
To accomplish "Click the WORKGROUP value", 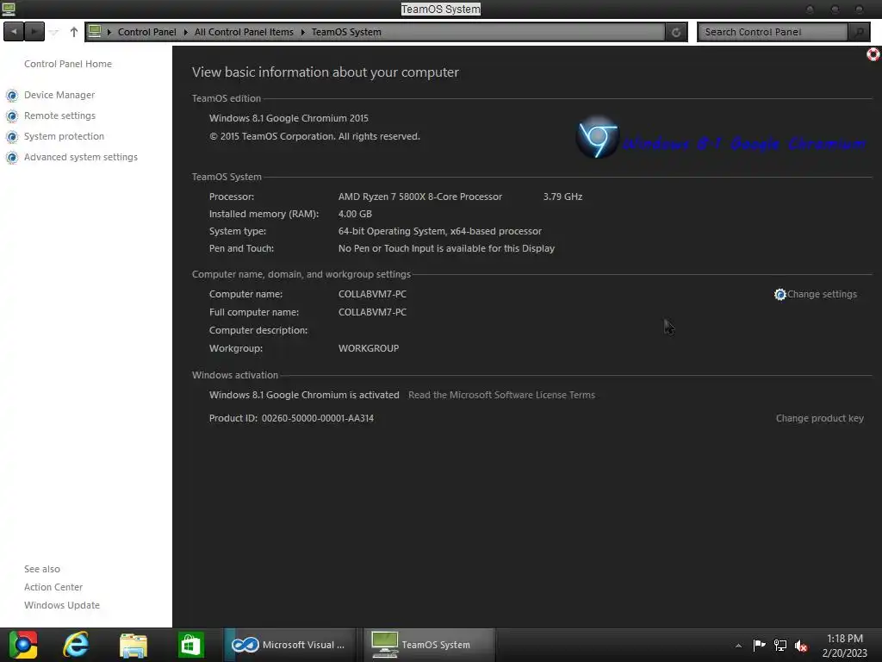I will coord(369,348).
